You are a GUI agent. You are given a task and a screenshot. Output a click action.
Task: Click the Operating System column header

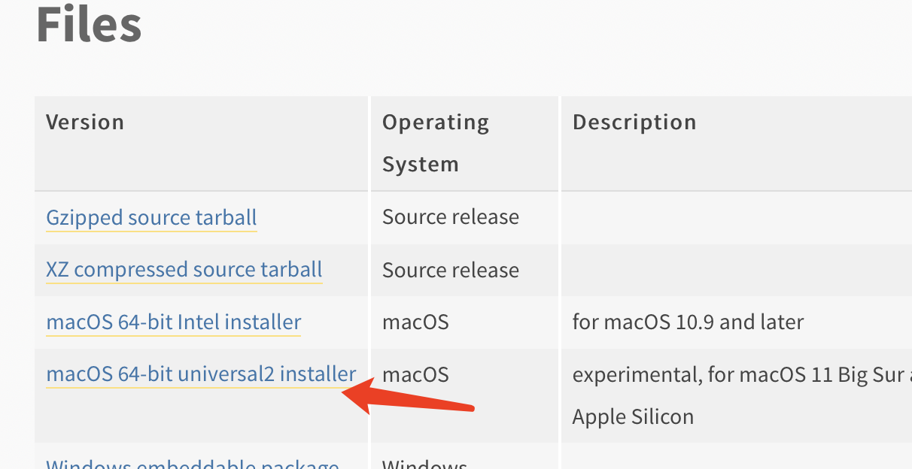tap(436, 143)
